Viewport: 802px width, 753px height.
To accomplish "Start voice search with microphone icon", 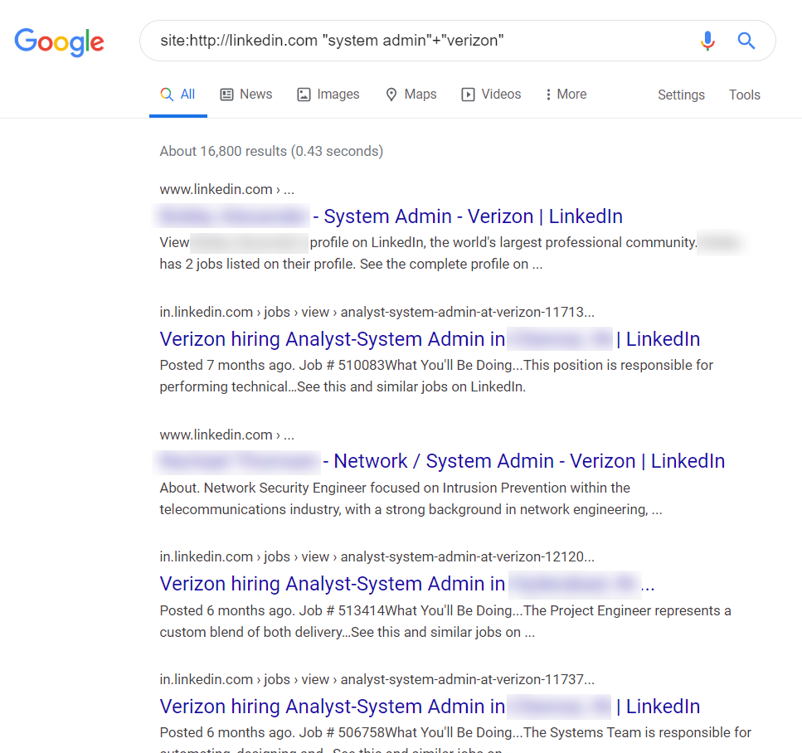I will point(707,41).
